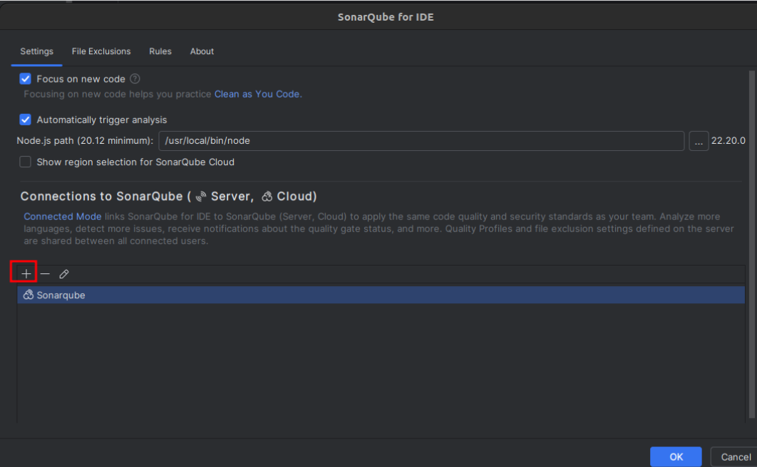
Task: Click the Server icon in the Connections heading
Action: 201,196
